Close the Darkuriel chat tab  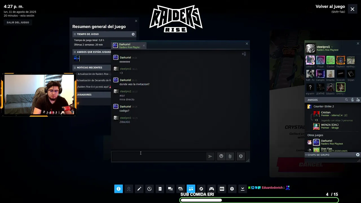click(144, 45)
